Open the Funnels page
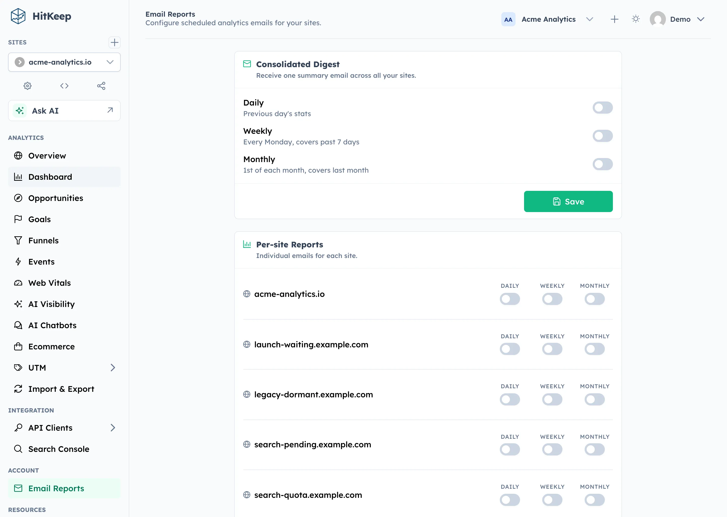Viewport: 727px width, 517px height. tap(64, 240)
